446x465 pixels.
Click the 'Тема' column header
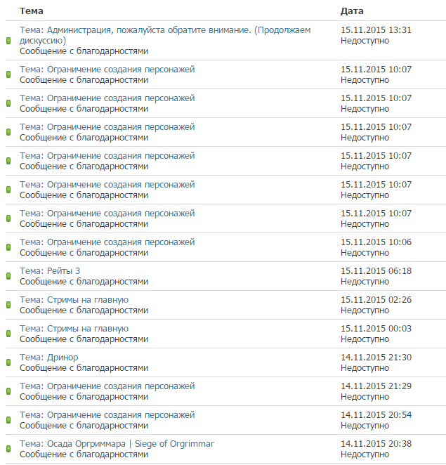point(32,11)
